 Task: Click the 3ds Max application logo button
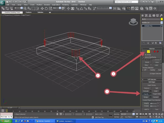click(x=3, y=3)
